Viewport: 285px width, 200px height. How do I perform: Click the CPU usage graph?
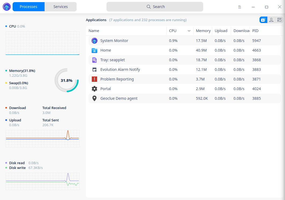point(42,43)
